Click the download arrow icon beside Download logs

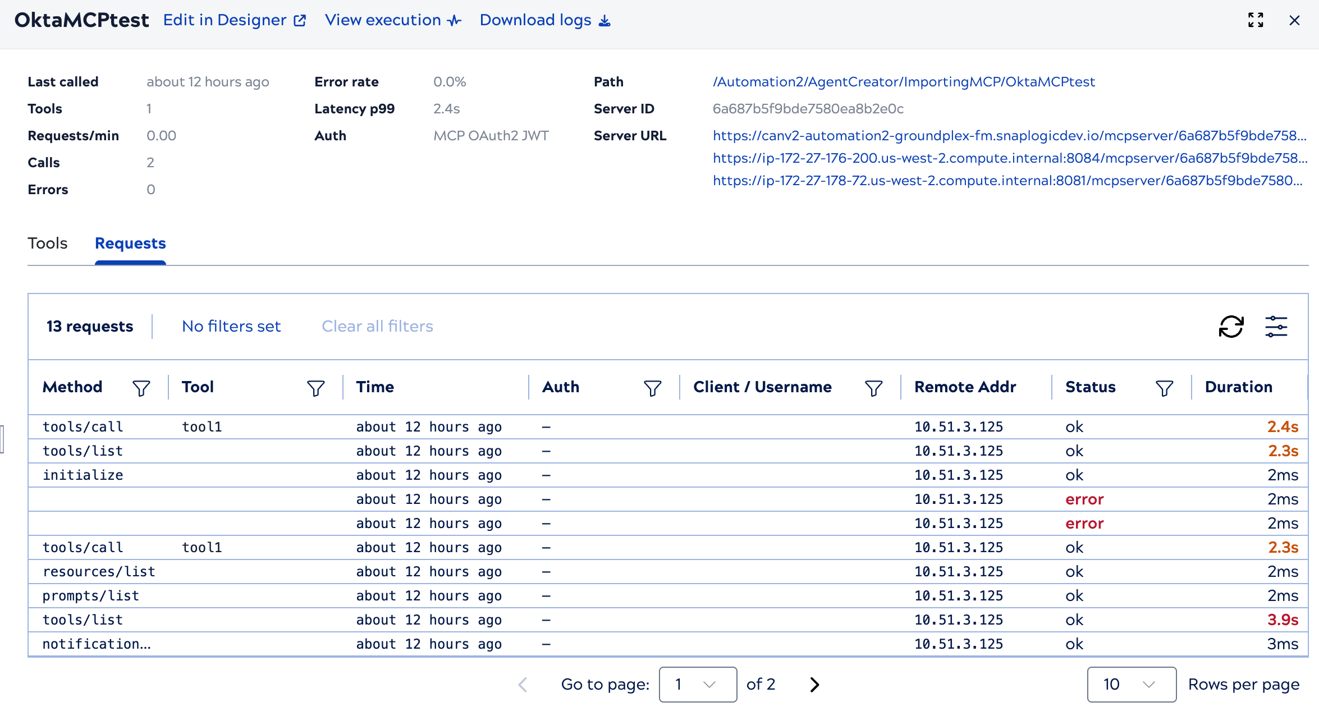point(604,21)
